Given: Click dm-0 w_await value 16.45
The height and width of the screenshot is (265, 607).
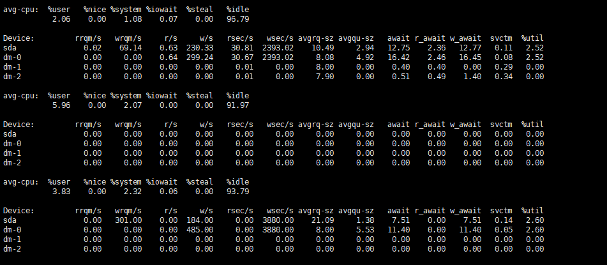Looking at the screenshot, I should (470, 57).
